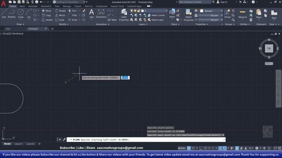Screen dimensions: 282x158
Task: Select the Line tool
Action: 4,14
